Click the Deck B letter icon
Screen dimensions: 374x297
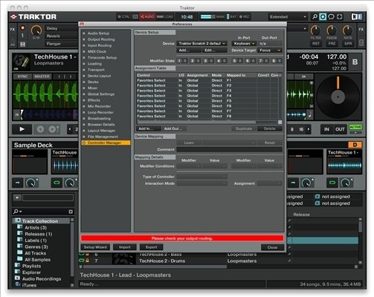click(x=355, y=62)
